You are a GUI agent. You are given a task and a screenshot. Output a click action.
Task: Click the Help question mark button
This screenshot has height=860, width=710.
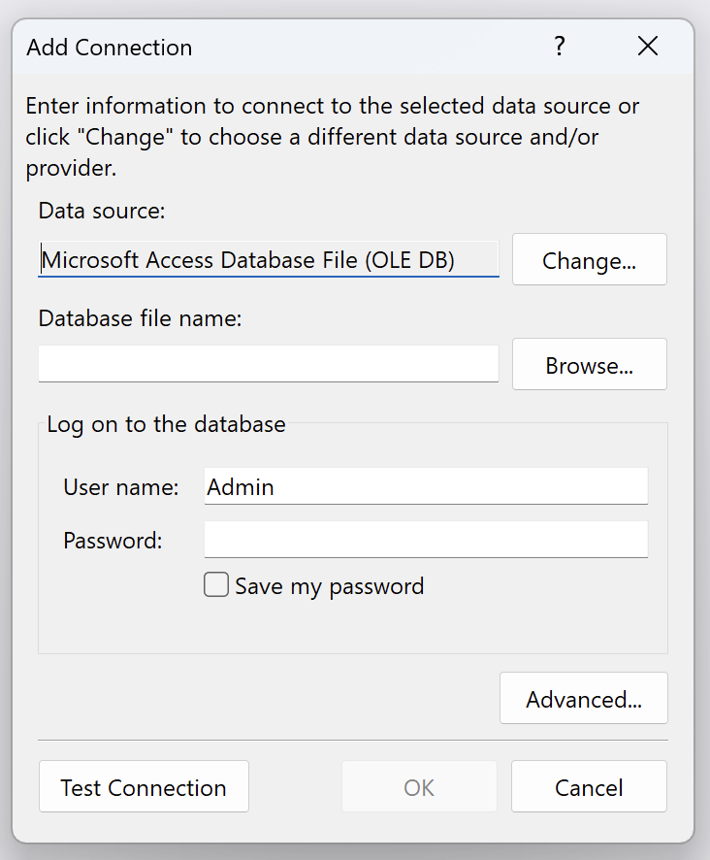(x=559, y=47)
